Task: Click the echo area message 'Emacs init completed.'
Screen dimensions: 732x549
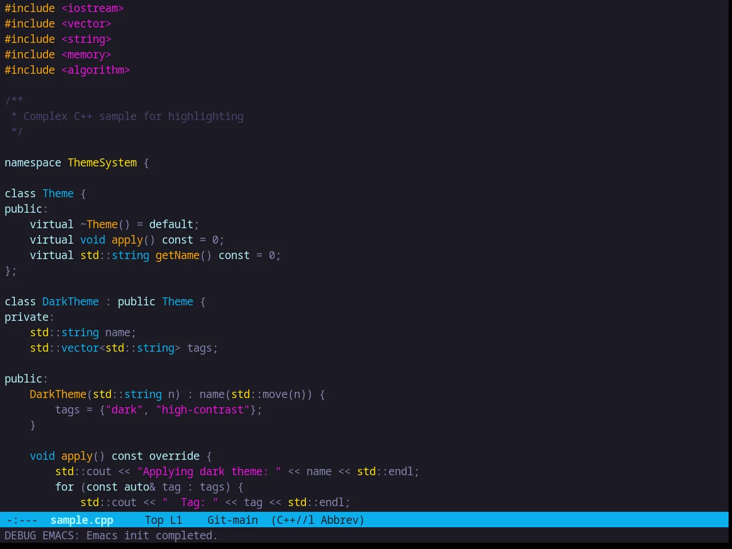Action: pos(152,535)
